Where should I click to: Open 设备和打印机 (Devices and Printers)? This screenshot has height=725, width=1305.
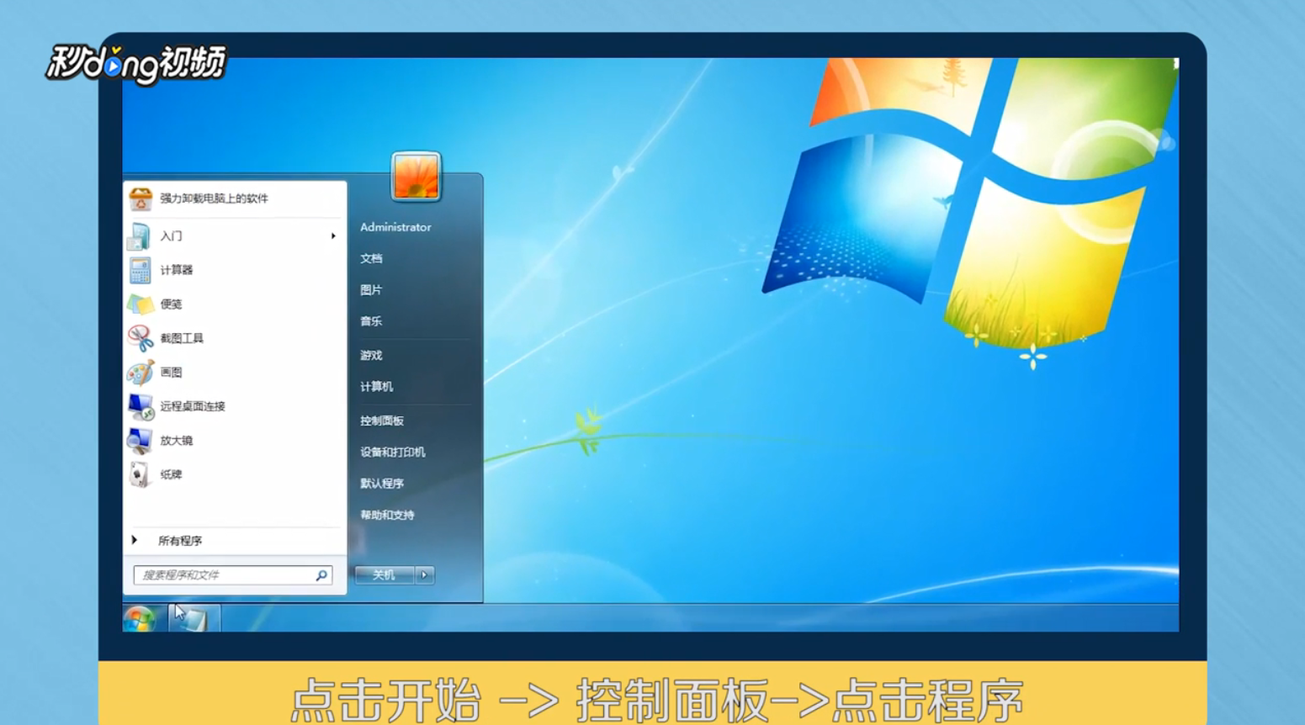click(x=393, y=452)
